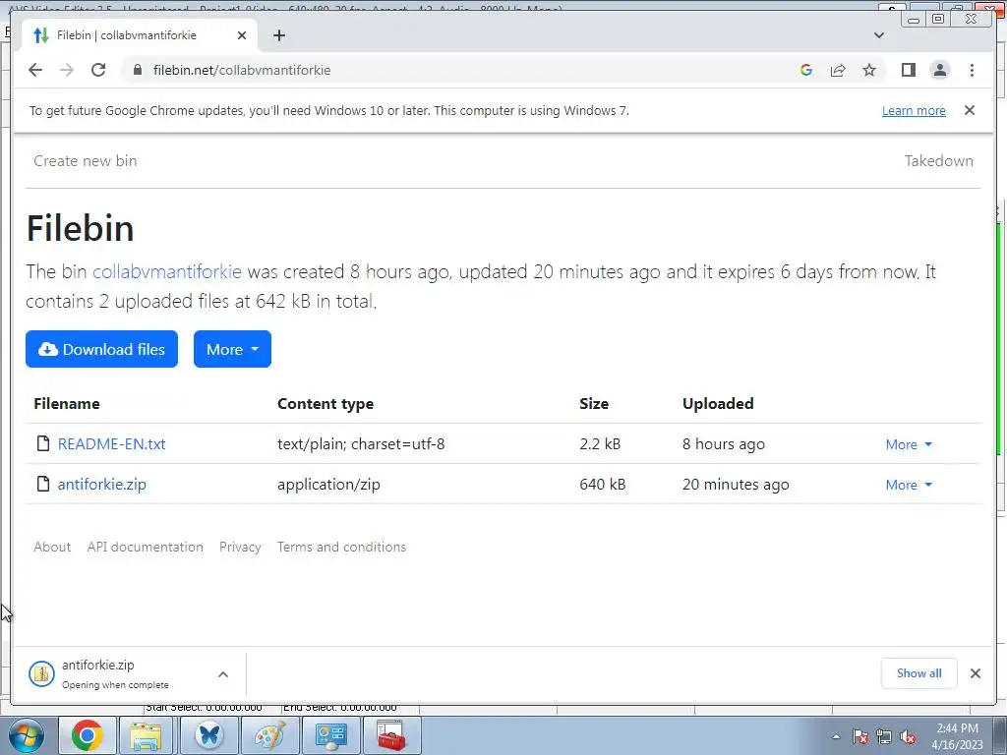Dismiss the Chrome update notification bar

tap(970, 110)
